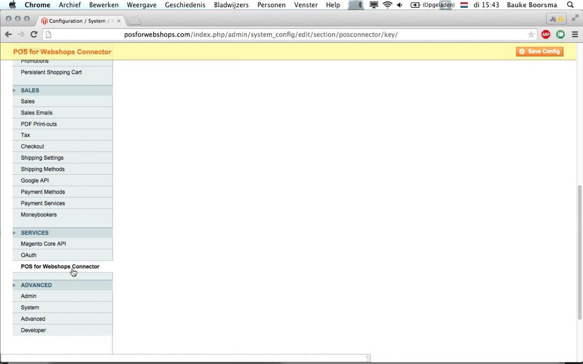Reload the page

click(x=34, y=34)
